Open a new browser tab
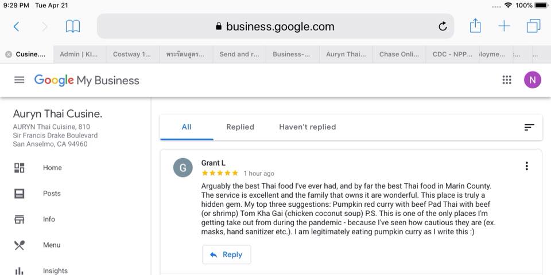Viewport: 551px width, 275px height. 504,26
